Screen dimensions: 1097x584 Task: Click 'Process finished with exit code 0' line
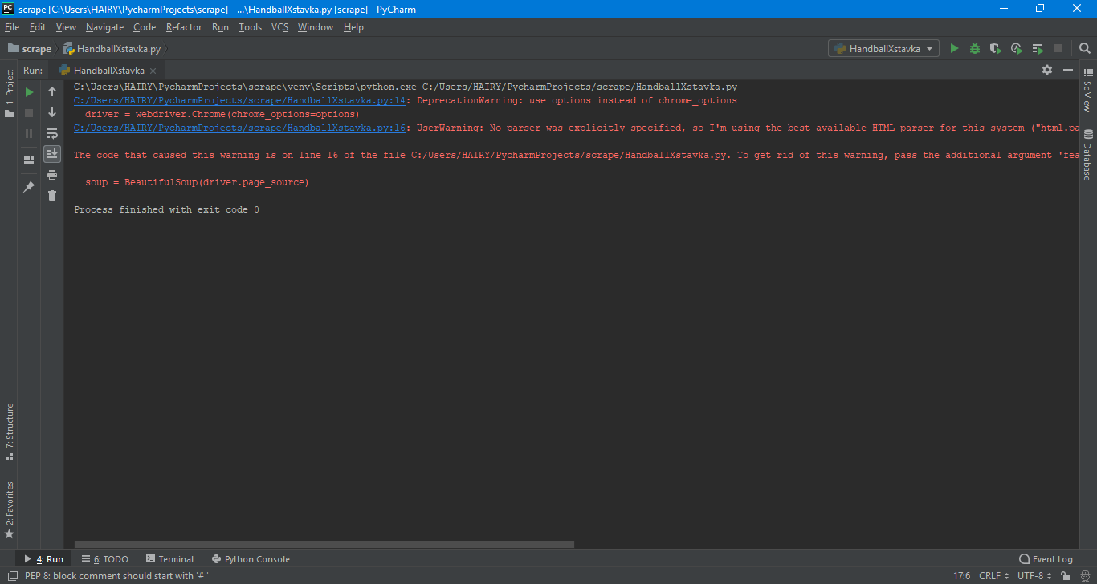166,210
